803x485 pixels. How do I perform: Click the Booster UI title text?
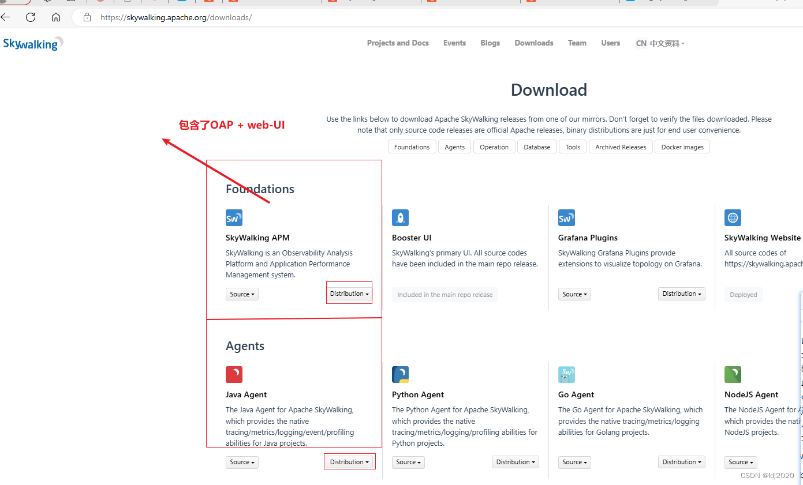tap(412, 238)
